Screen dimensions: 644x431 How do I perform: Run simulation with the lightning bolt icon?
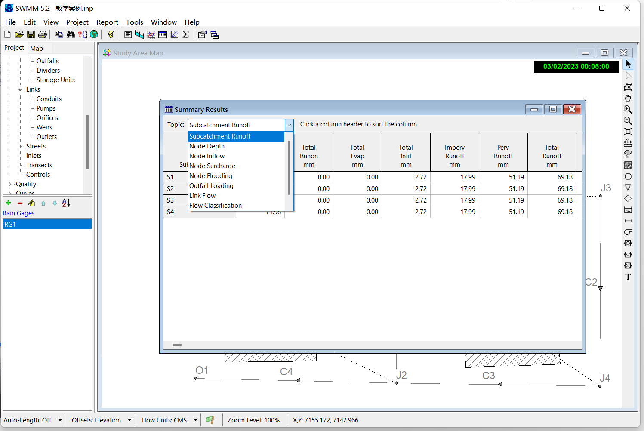(x=111, y=34)
